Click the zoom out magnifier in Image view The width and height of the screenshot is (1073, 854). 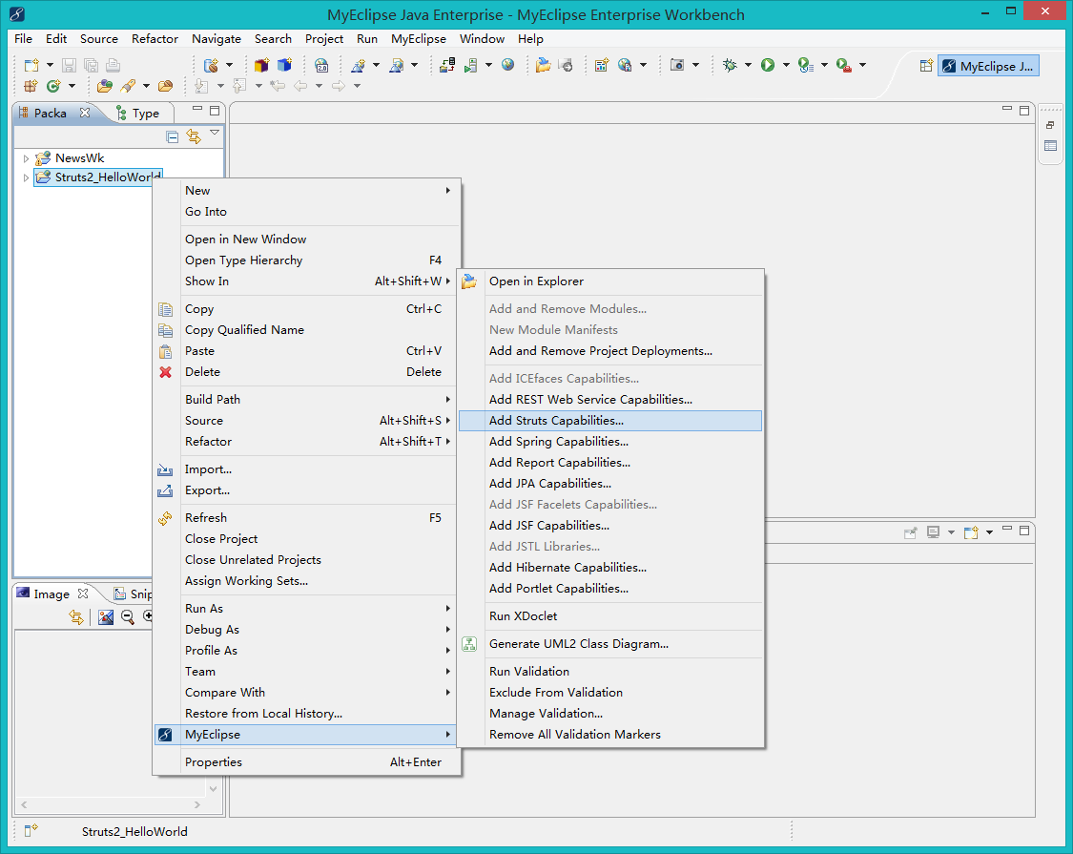(127, 617)
